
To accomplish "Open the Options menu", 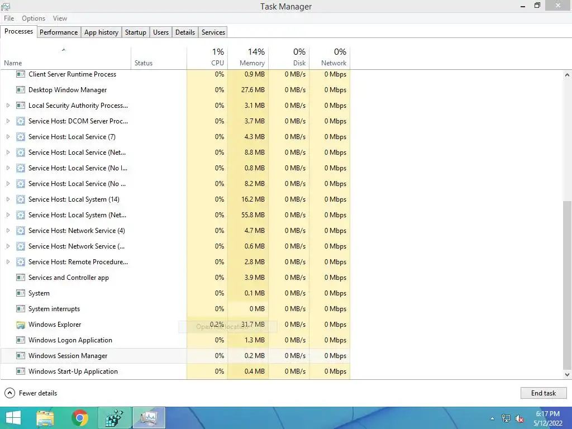I will tap(34, 18).
